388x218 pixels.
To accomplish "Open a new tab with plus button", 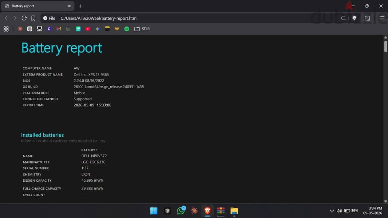I will 81,6.
